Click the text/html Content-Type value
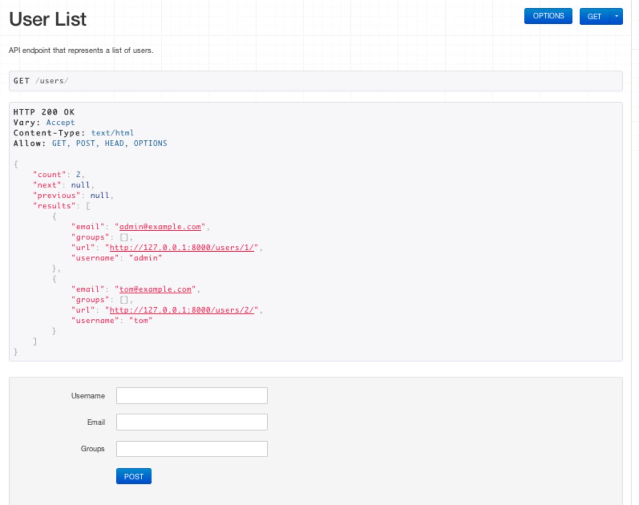Screen dimensions: 639x505 point(112,133)
